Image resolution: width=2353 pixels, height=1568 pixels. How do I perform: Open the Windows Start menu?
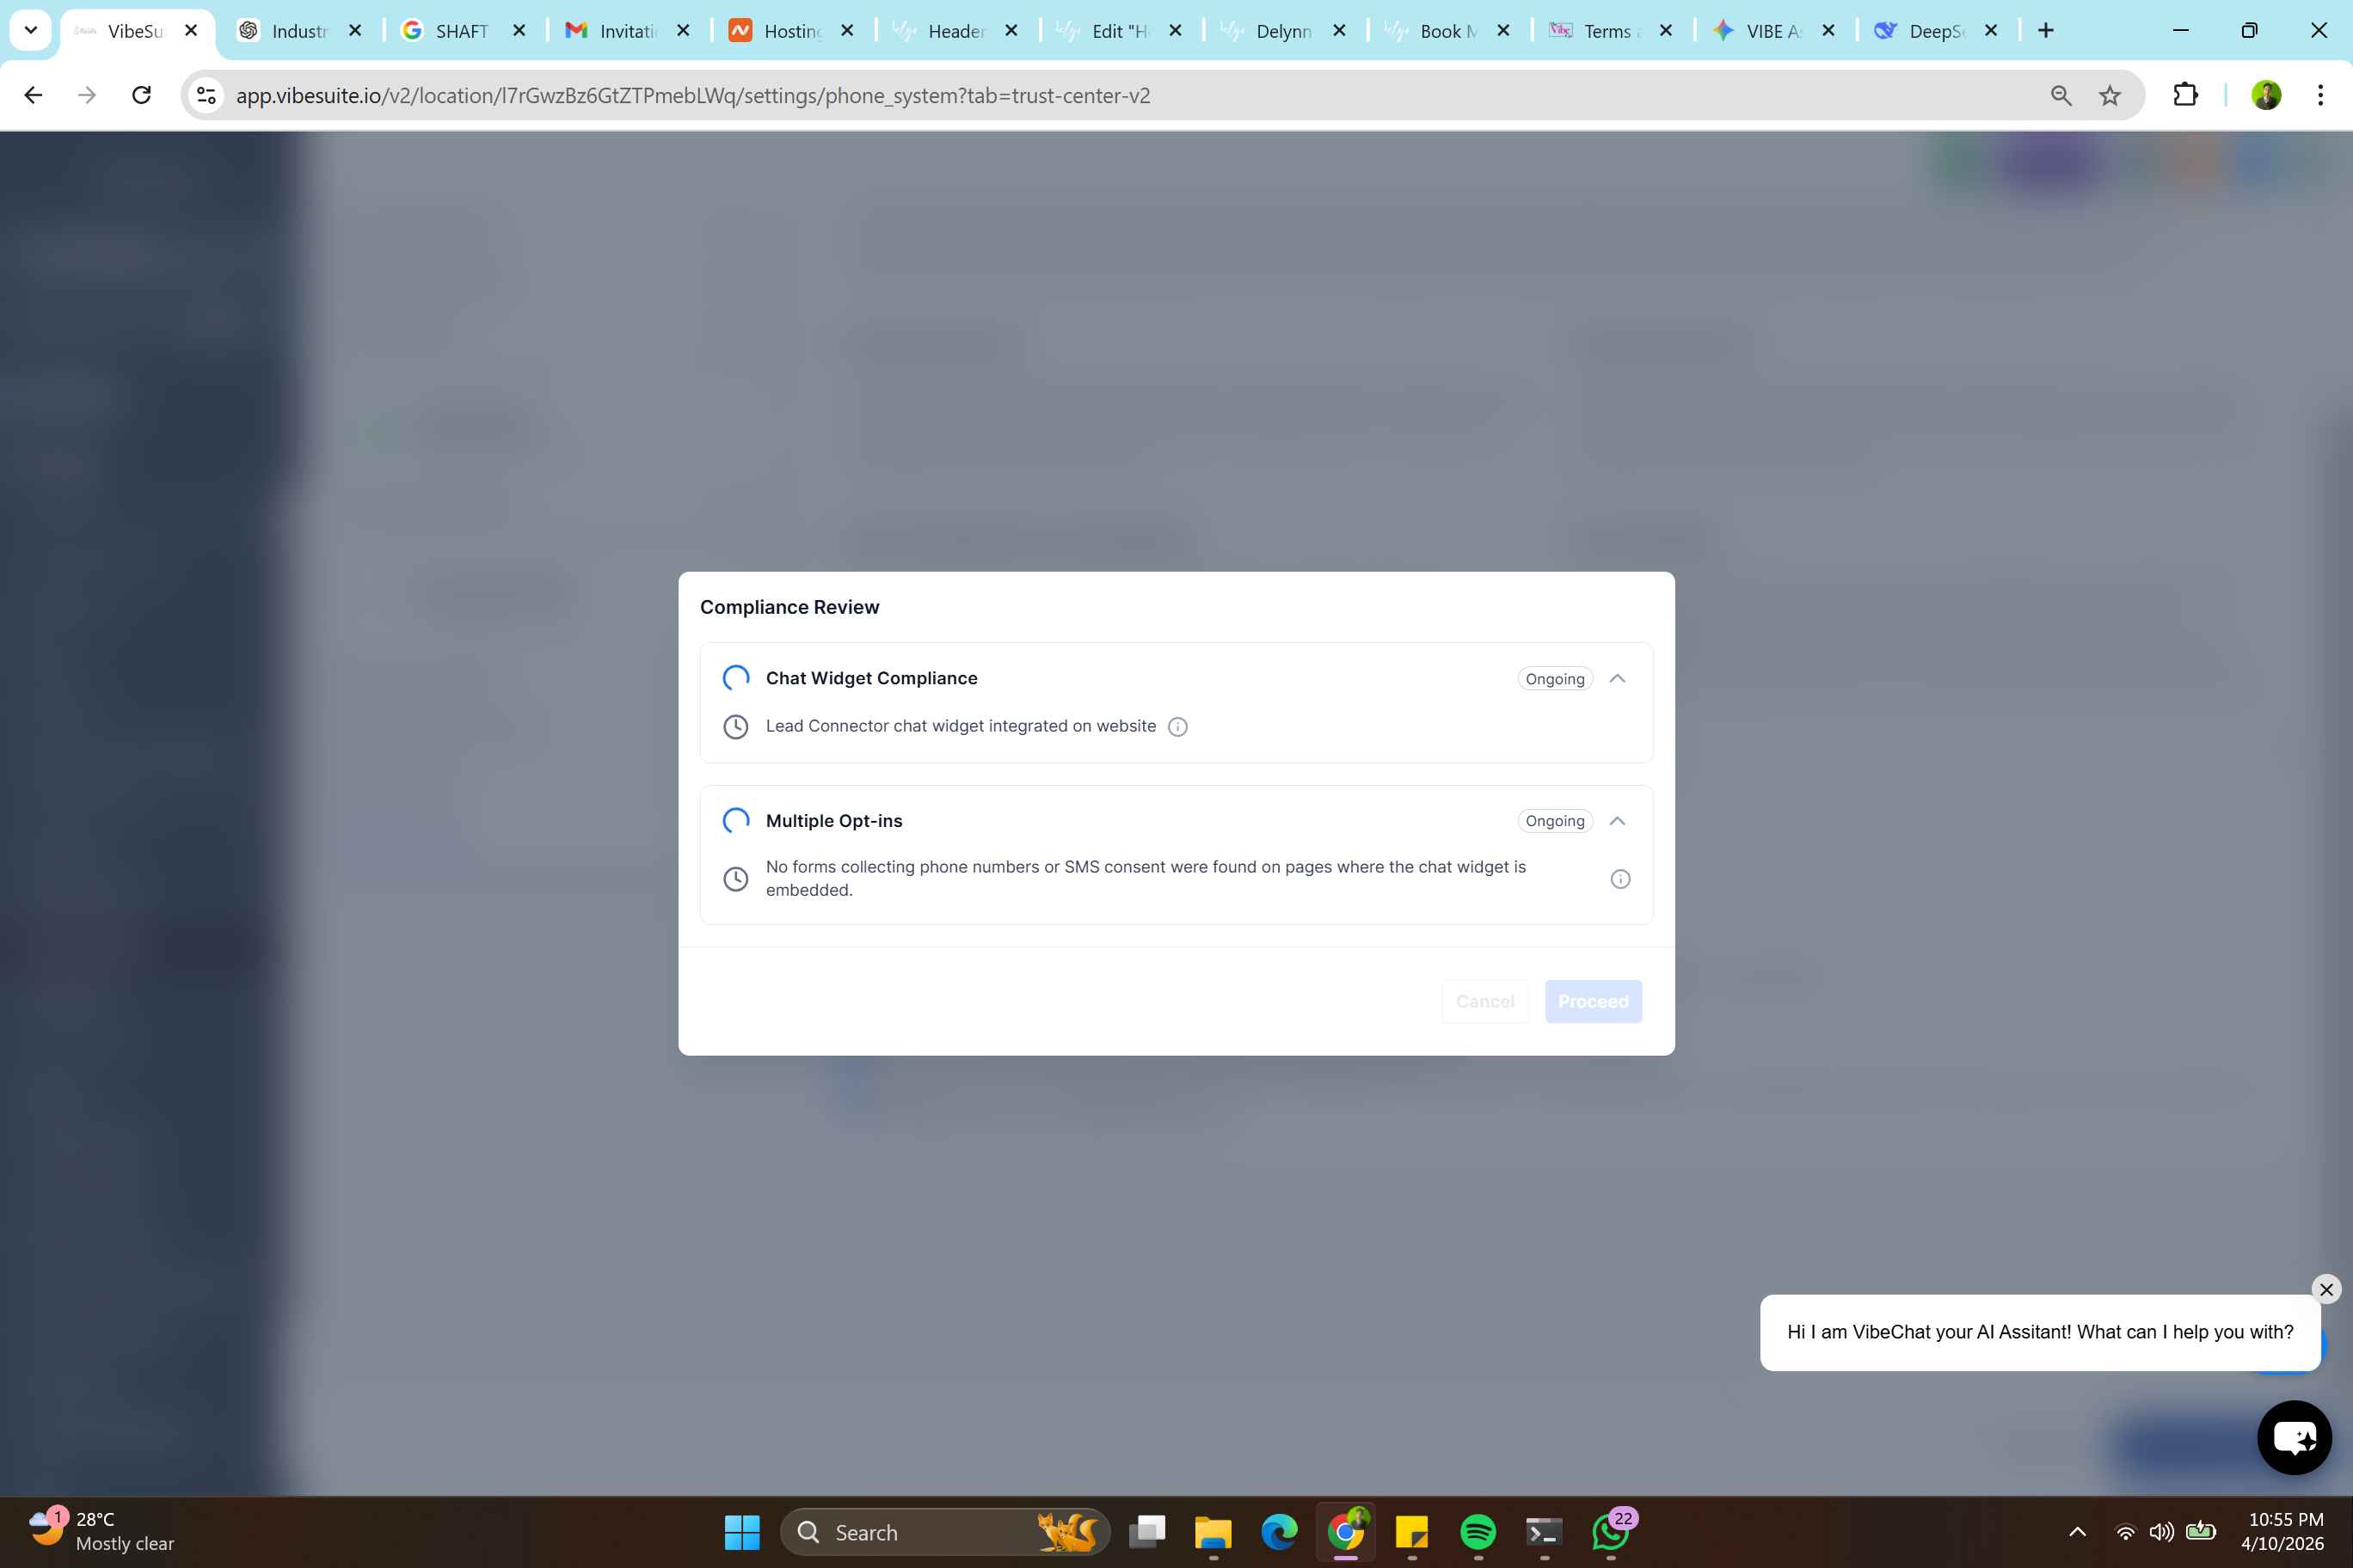[741, 1532]
